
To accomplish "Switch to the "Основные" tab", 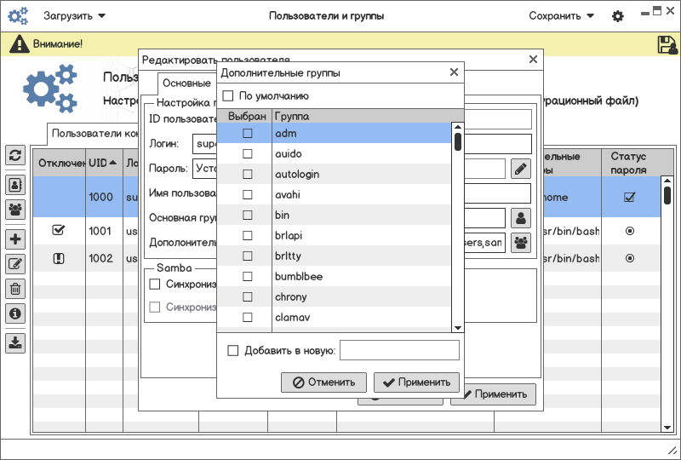I will (x=186, y=83).
